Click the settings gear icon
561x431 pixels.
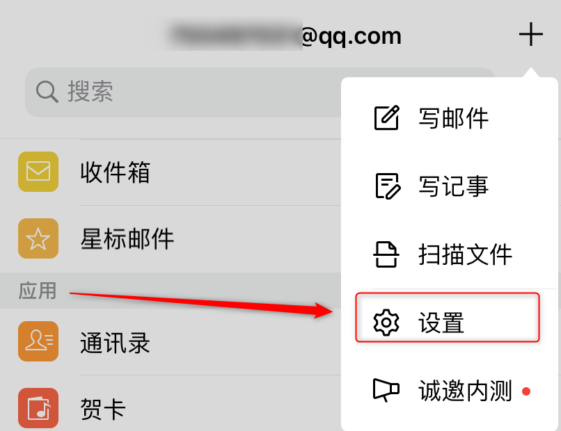coord(386,323)
